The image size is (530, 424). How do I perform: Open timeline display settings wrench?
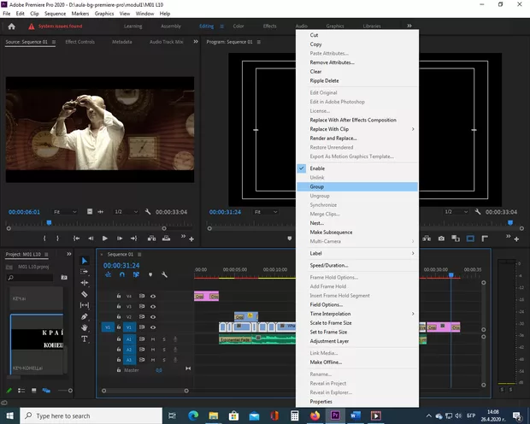[x=164, y=275]
